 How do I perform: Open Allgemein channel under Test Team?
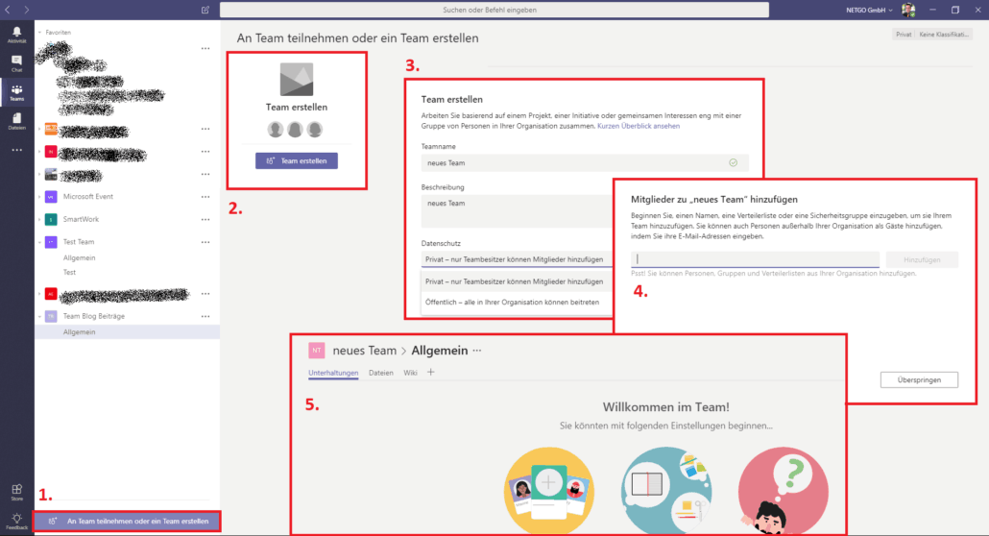pyautogui.click(x=80, y=257)
